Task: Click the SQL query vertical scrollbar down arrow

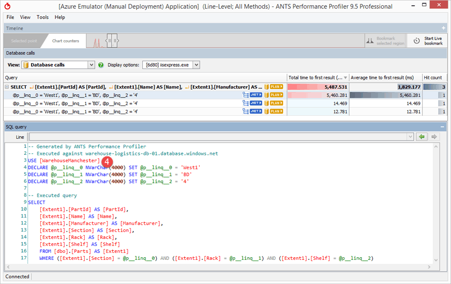Action: [x=436, y=260]
